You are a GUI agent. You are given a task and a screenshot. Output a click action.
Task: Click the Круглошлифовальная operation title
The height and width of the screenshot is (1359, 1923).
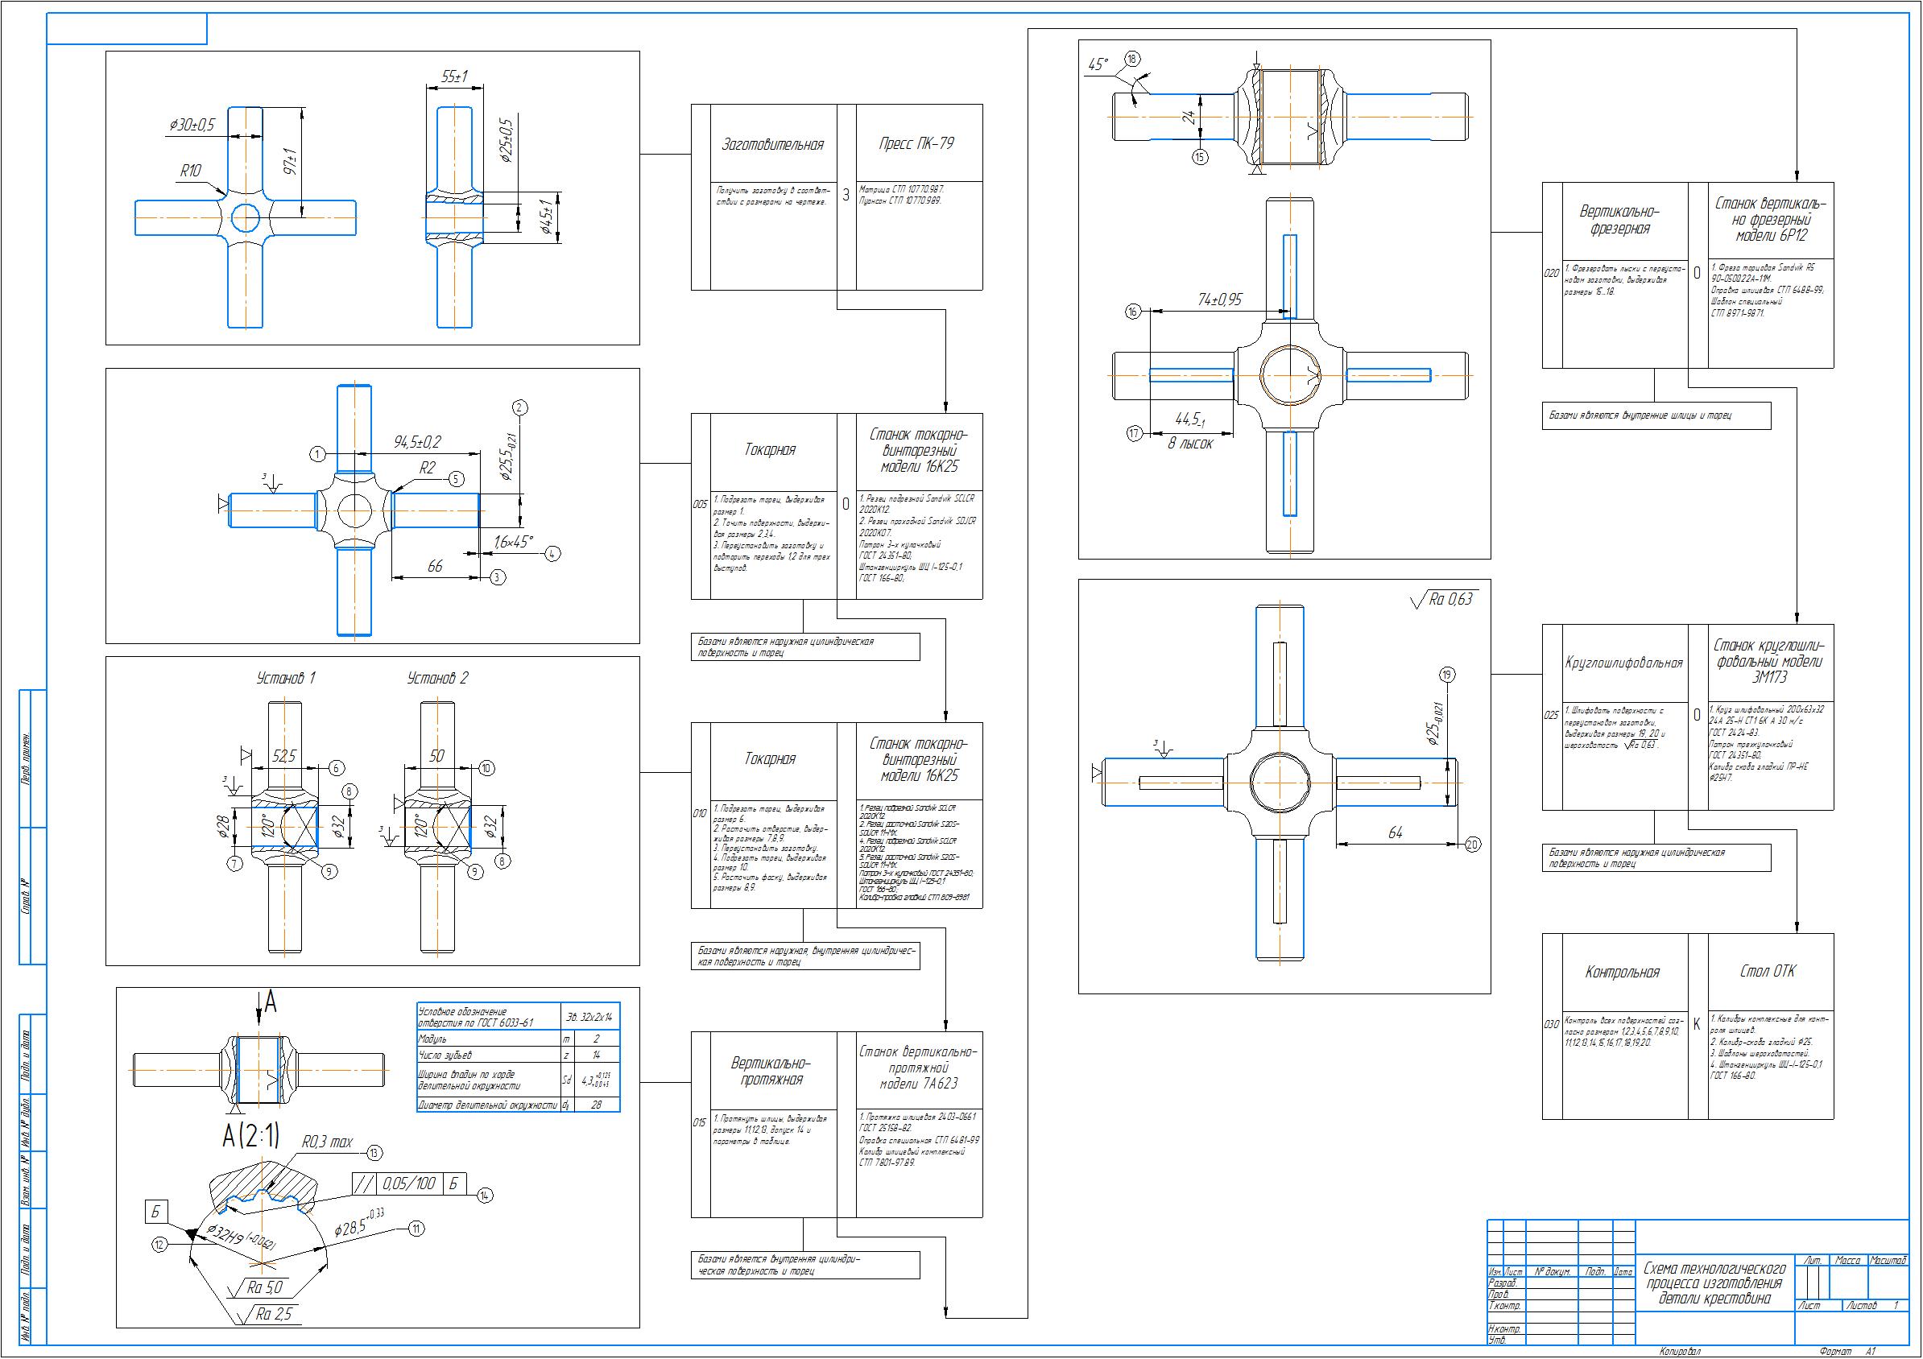point(1623,663)
